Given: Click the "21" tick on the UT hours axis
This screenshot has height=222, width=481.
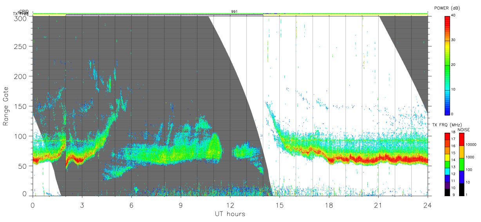Looking at the screenshot, I should (x=378, y=205).
